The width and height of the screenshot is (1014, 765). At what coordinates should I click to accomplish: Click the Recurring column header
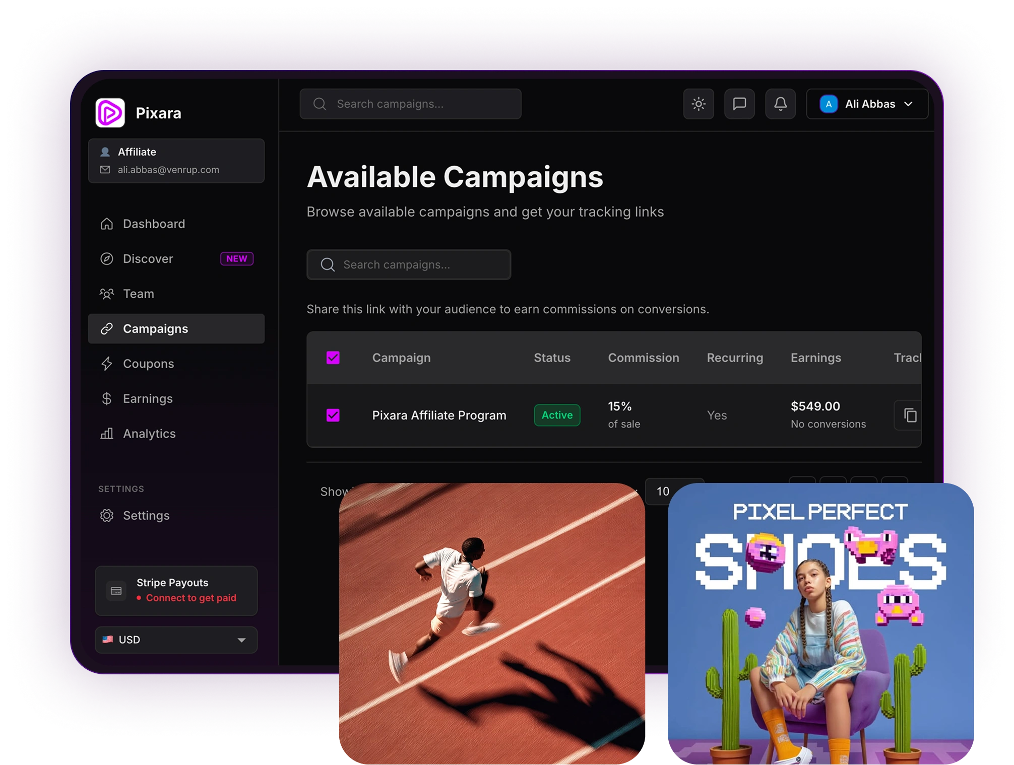click(x=735, y=358)
